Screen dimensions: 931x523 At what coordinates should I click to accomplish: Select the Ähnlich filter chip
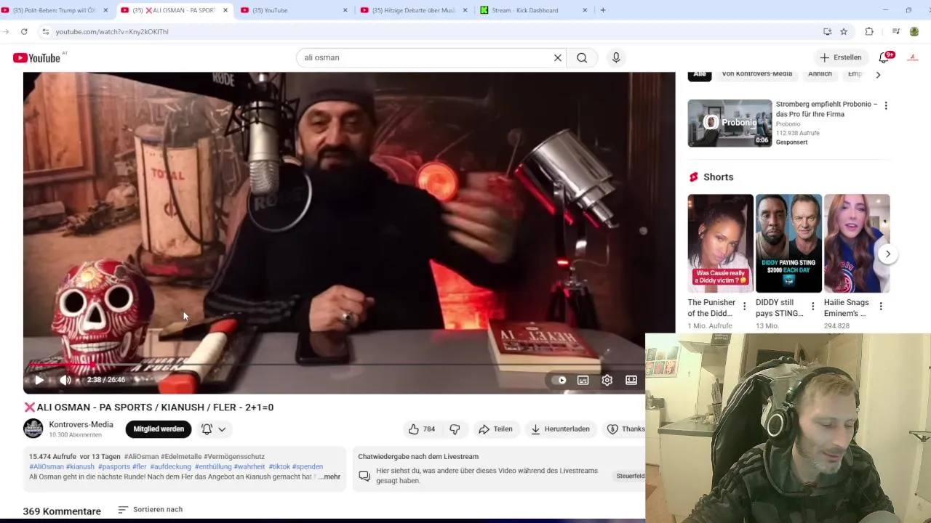[820, 74]
